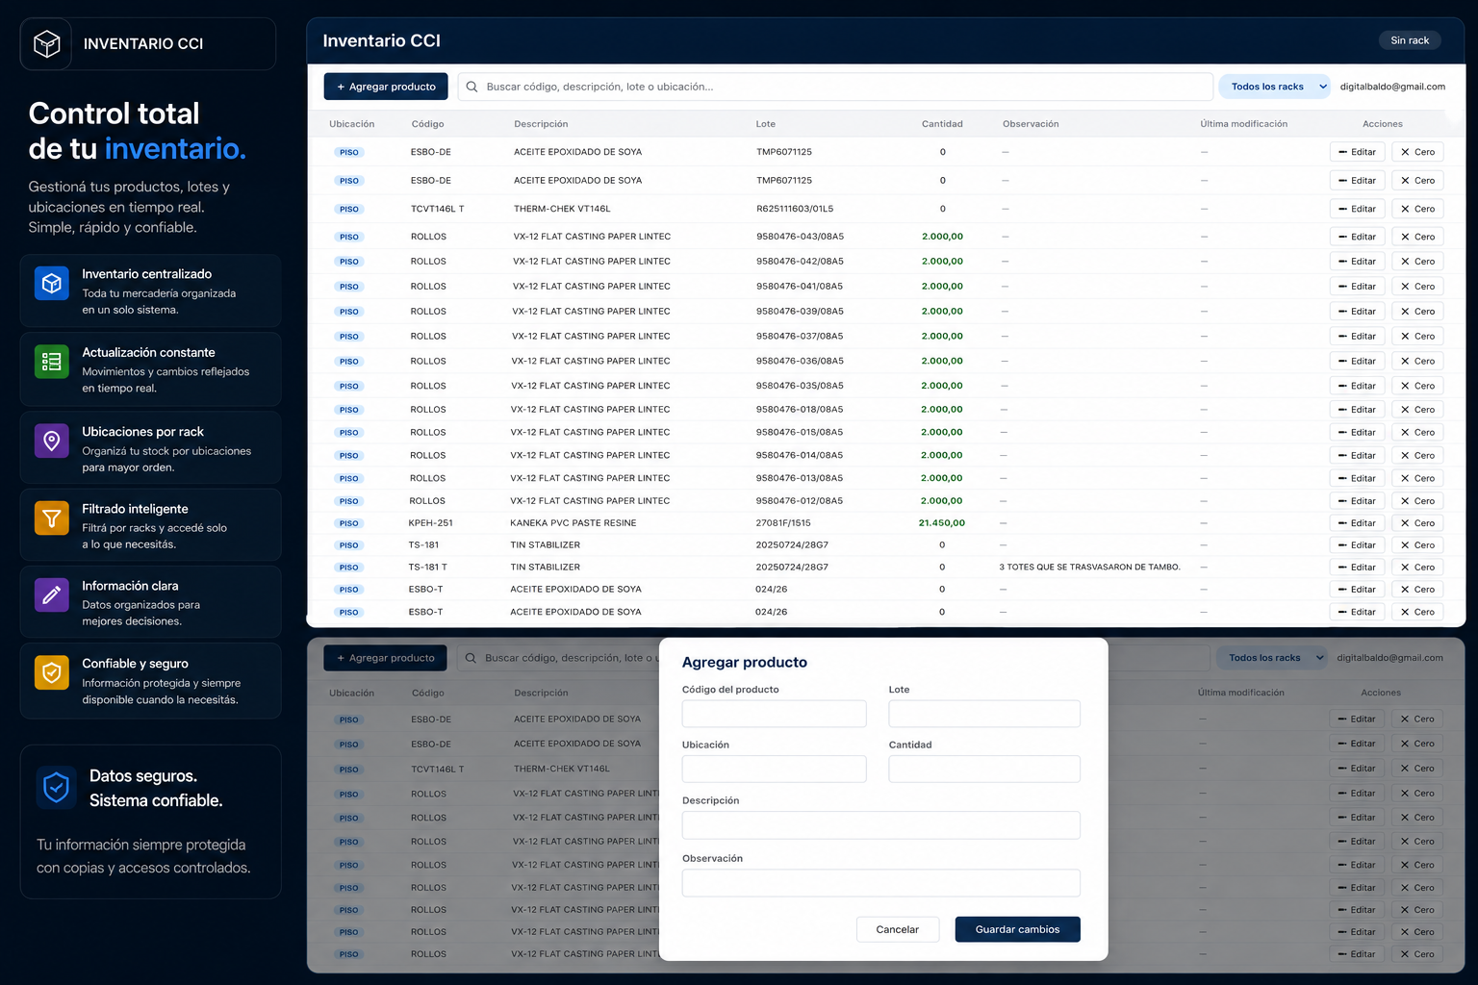Viewport: 1478px width, 985px height.
Task: Click the search magnifier icon in top toolbar
Action: [471, 87]
